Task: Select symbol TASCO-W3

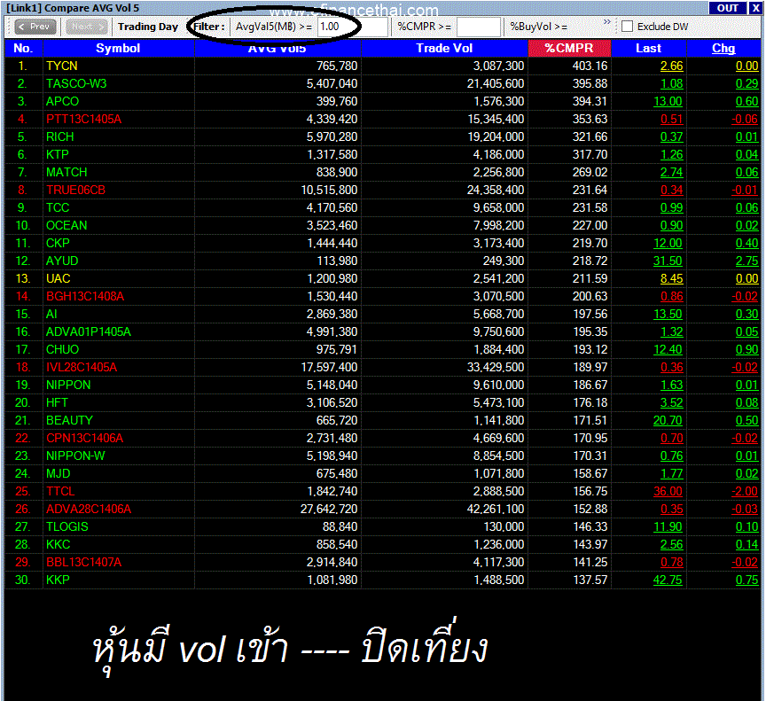Action: coord(76,83)
